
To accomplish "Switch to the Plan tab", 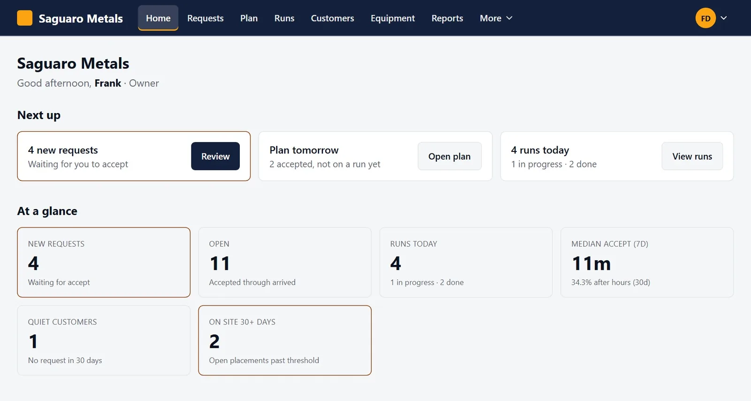I will pos(249,18).
